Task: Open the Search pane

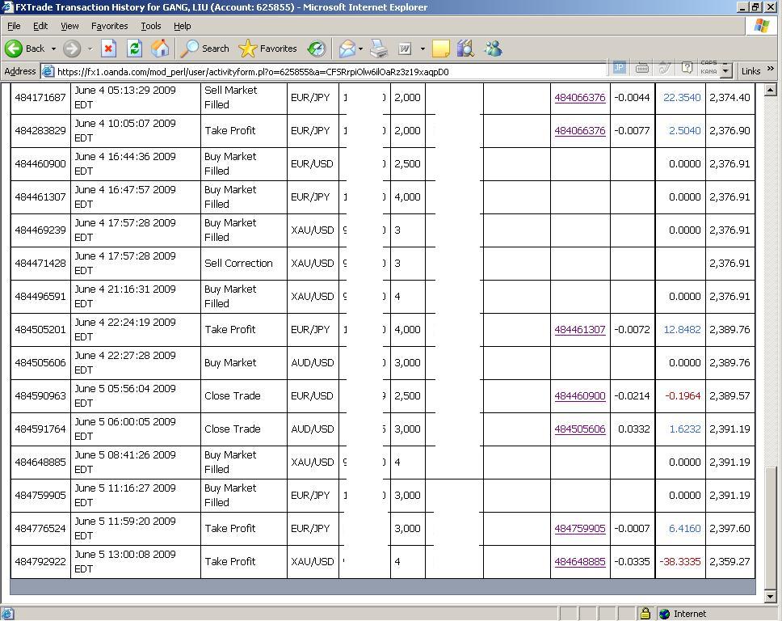Action: tap(204, 49)
